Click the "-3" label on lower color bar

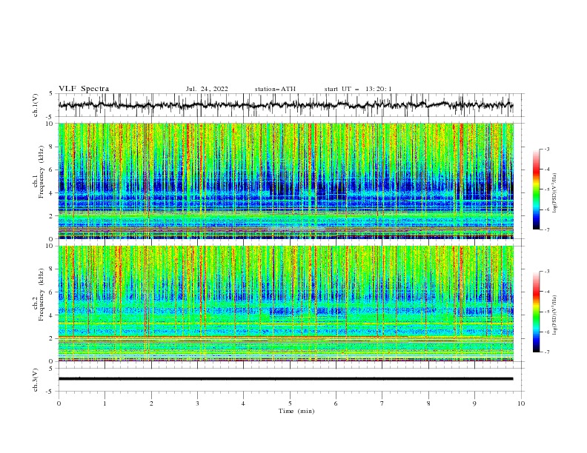click(x=546, y=272)
